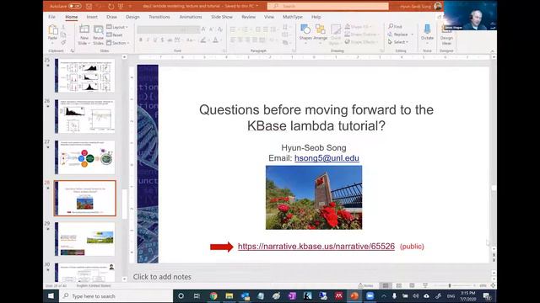Open the narrative.kbase.us/narrative/65526 link

[x=316, y=247]
